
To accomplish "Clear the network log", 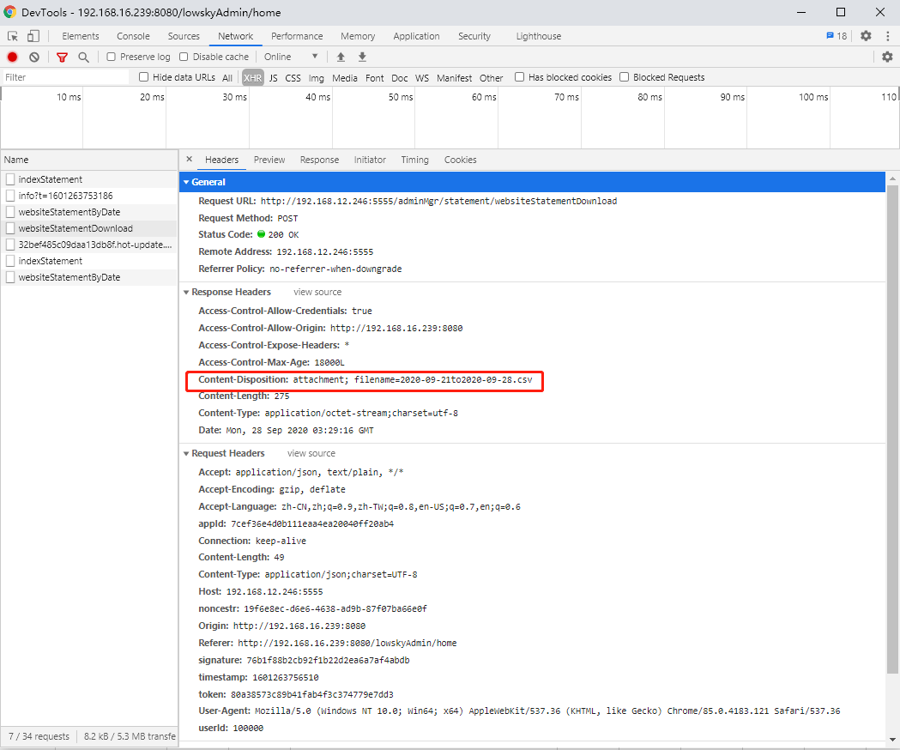I will [x=34, y=57].
